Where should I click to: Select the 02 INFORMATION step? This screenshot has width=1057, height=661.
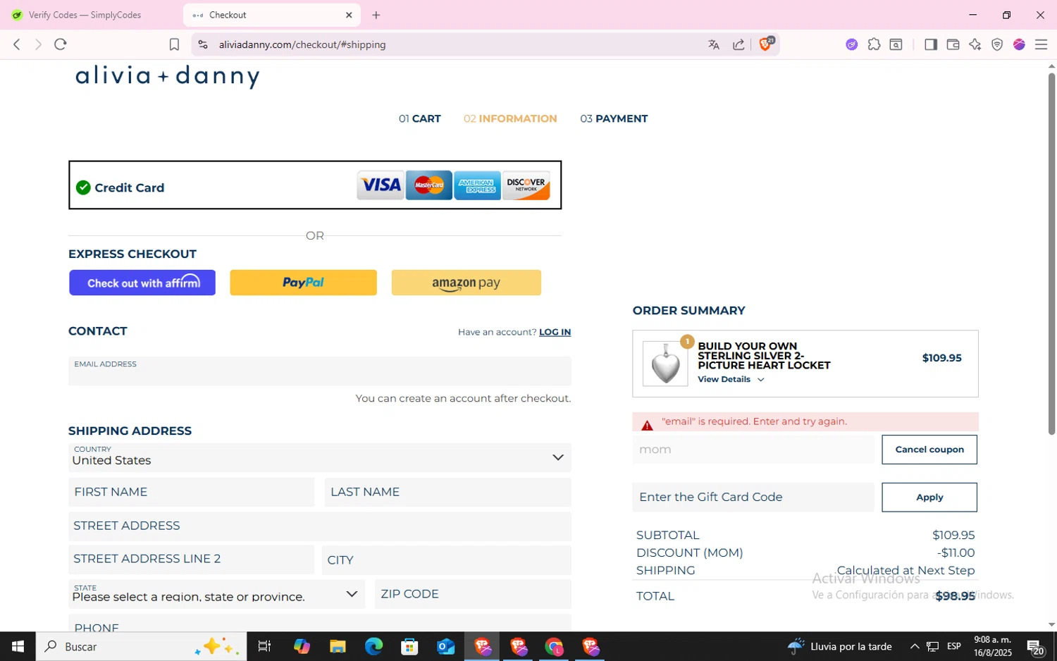tap(510, 118)
